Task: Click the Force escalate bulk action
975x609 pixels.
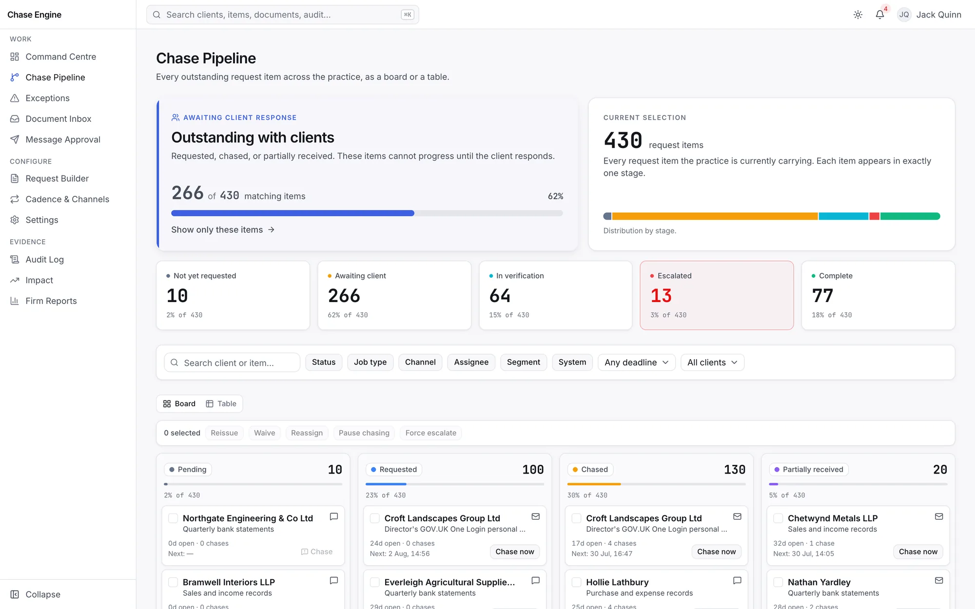Action: pyautogui.click(x=431, y=433)
